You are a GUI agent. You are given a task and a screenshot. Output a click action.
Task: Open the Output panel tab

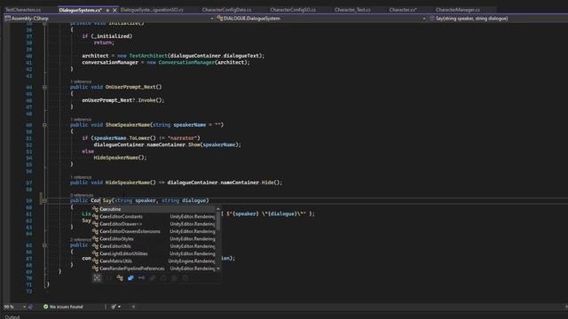coord(12,316)
